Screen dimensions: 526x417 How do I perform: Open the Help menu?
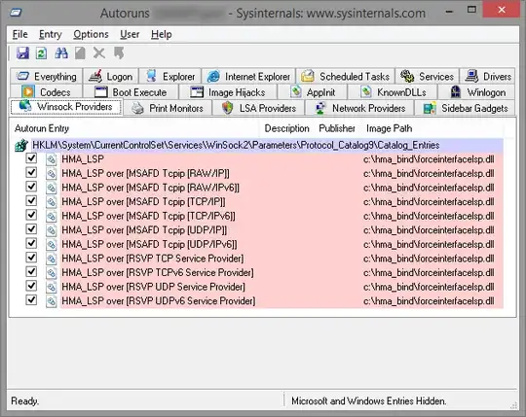click(162, 34)
